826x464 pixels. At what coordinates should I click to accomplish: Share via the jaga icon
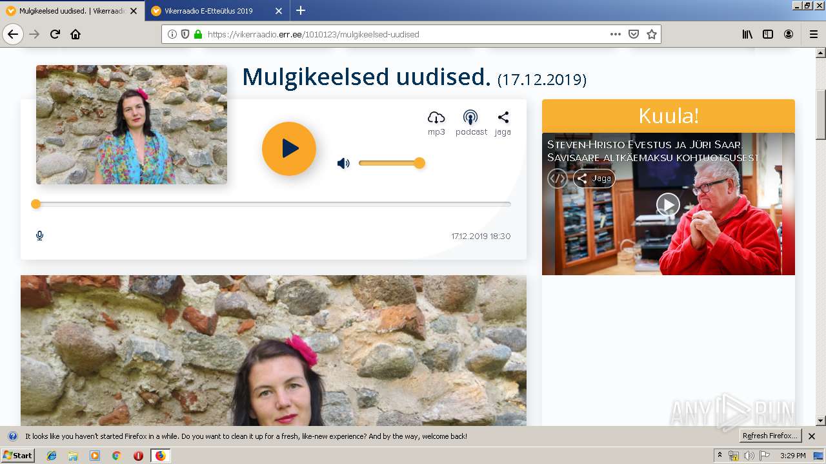point(503,122)
